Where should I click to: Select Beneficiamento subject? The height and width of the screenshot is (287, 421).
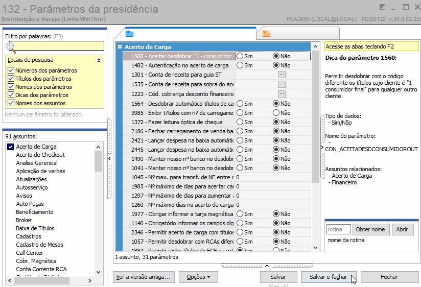tap(35, 212)
